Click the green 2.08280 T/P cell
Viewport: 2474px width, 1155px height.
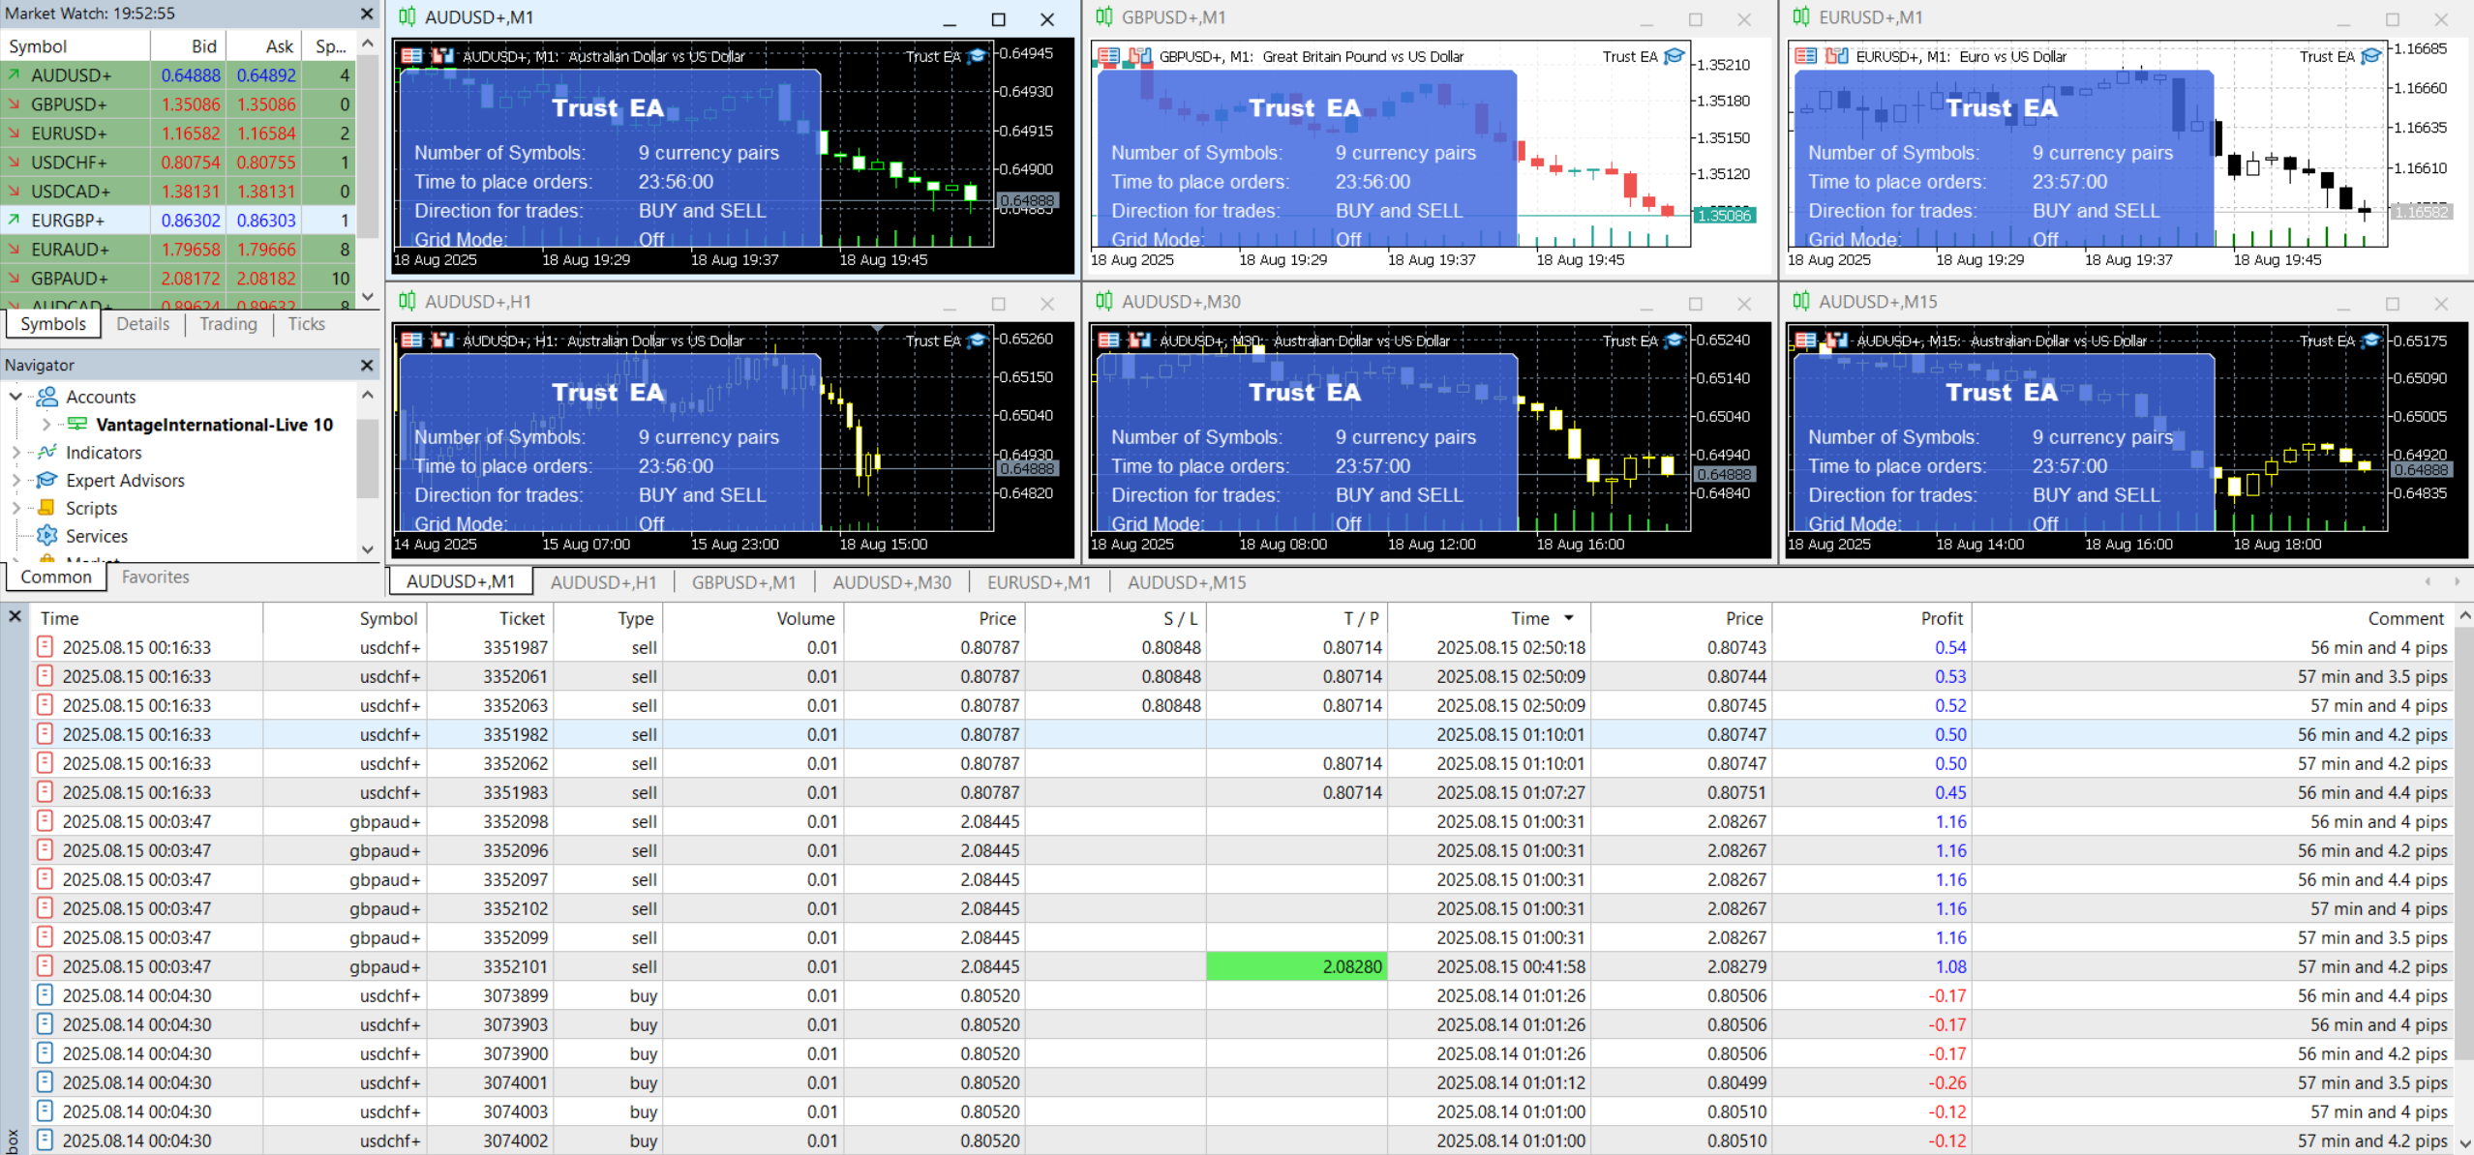coord(1296,966)
